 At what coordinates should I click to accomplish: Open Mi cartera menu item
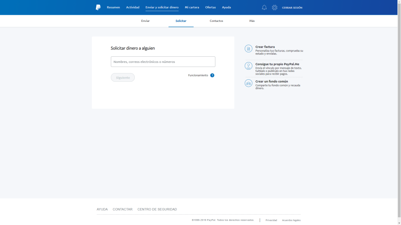tap(192, 7)
